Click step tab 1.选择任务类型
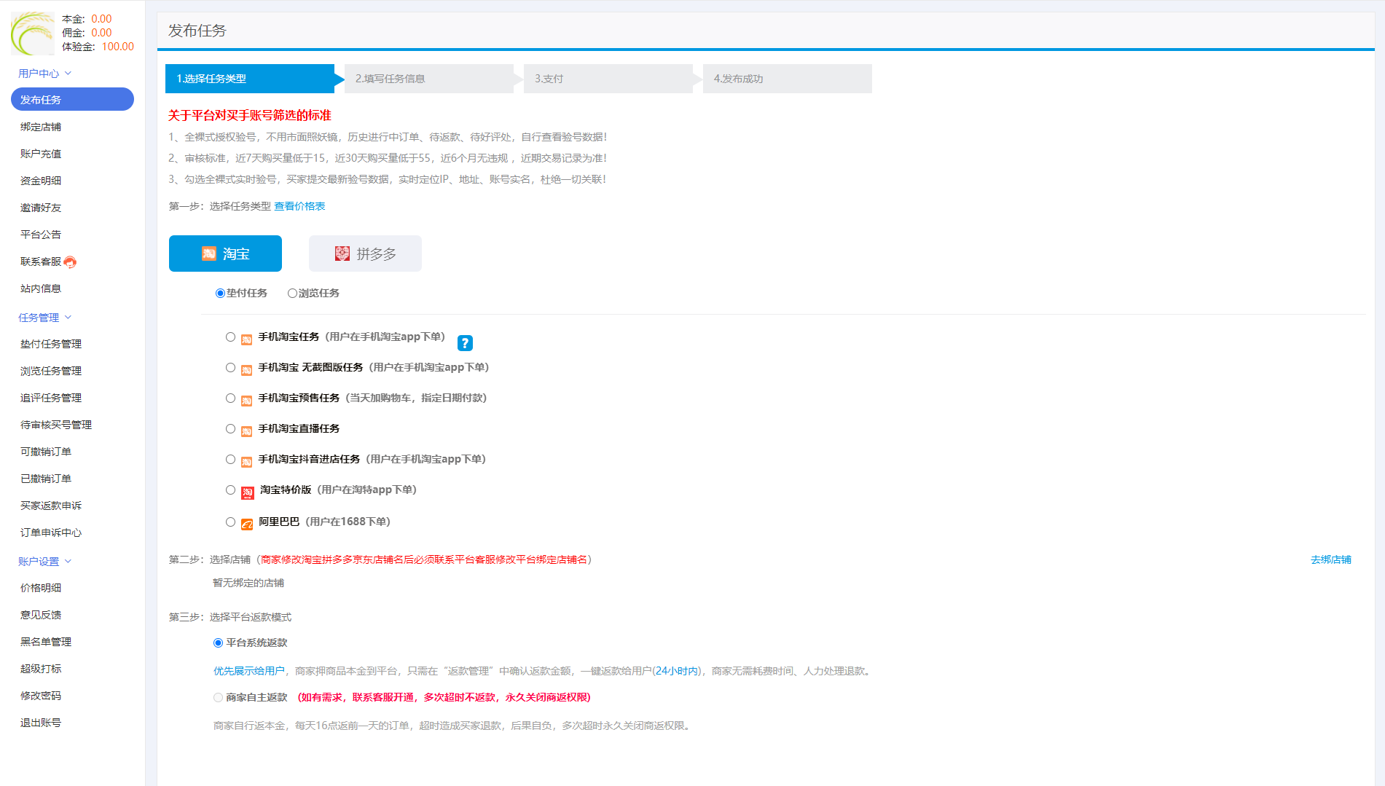The height and width of the screenshot is (786, 1385). click(250, 79)
